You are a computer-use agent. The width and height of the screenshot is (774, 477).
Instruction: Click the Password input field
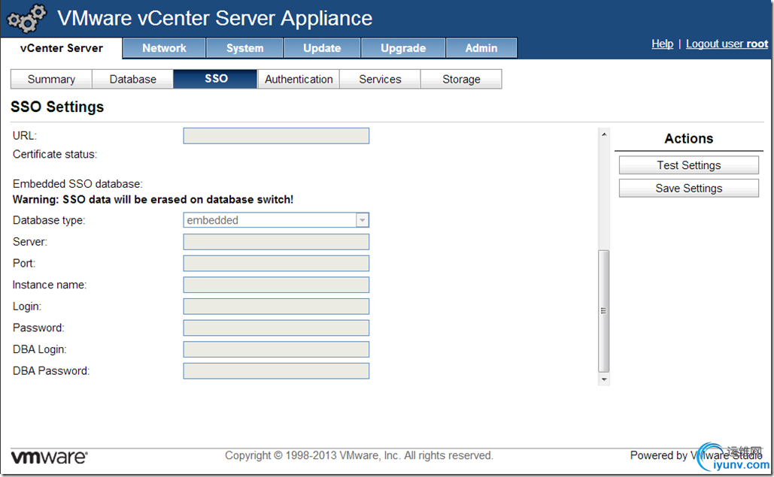coord(276,328)
